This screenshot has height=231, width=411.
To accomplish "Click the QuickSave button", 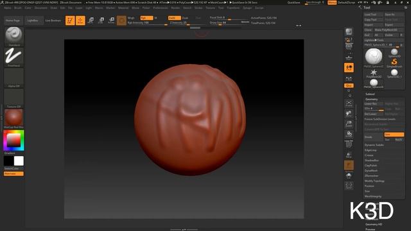I will pyautogui.click(x=293, y=3).
